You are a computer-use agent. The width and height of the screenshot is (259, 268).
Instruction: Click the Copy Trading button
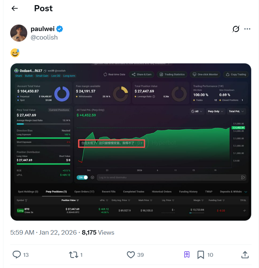236,74
